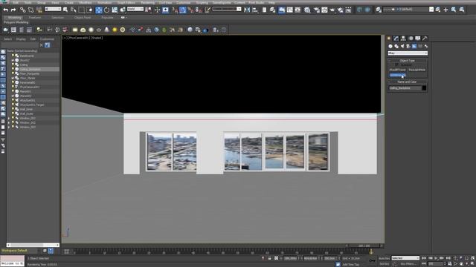The width and height of the screenshot is (476, 267).
Task: Click the scene explorer horizontal scrollbar
Action: (x=33, y=245)
